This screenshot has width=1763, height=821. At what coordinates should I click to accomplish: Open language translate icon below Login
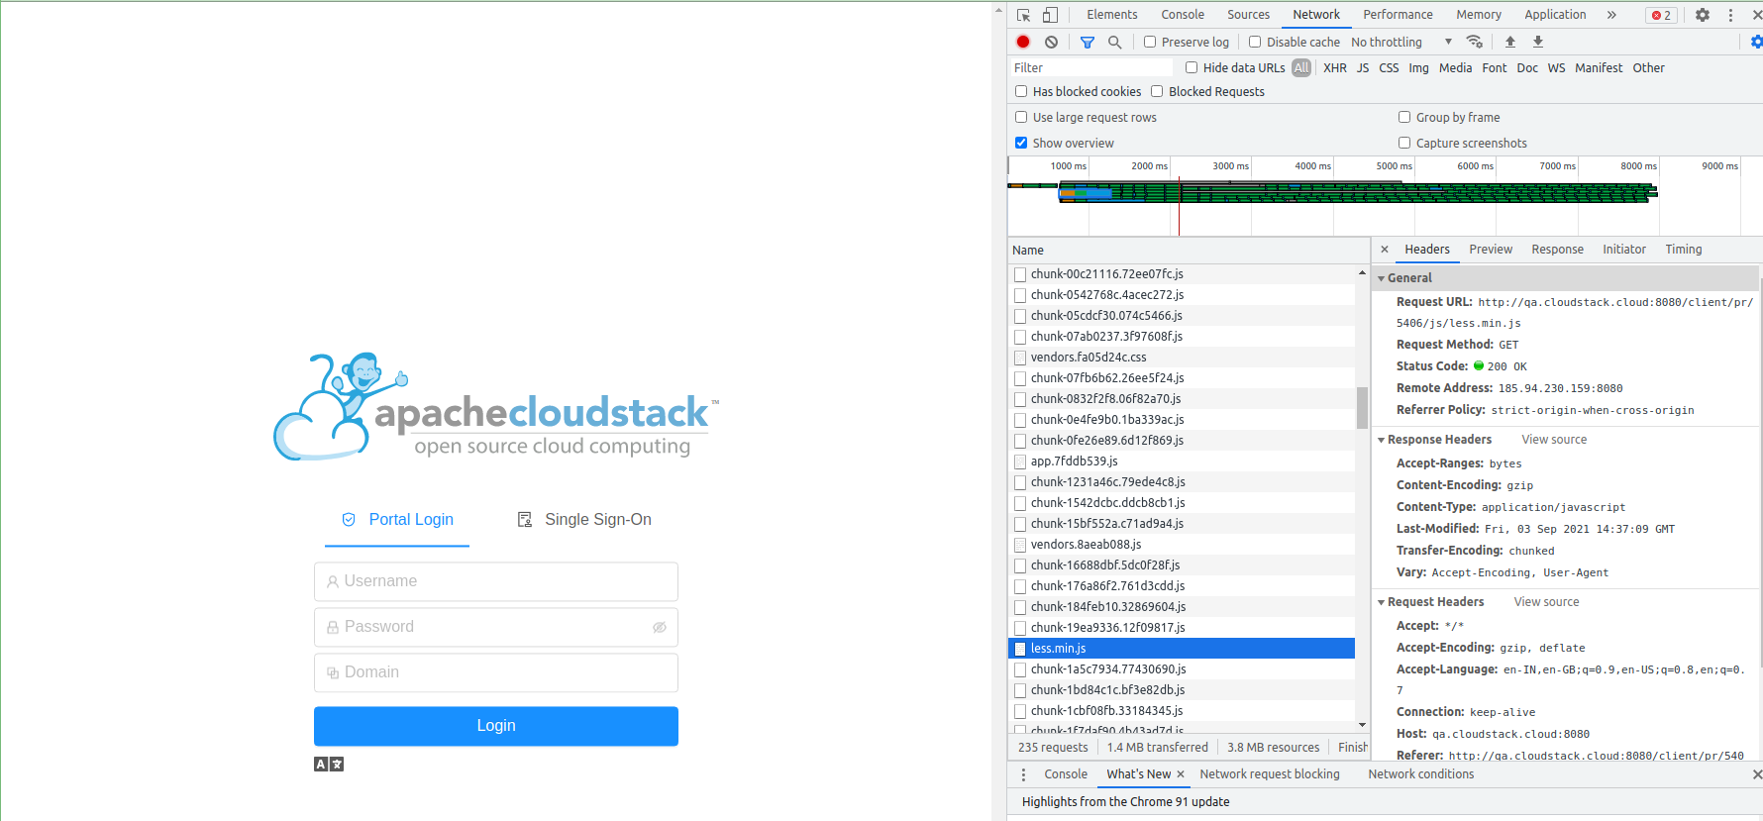329,764
